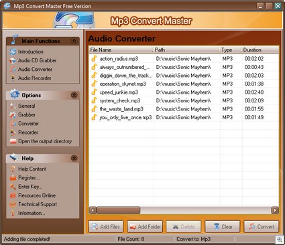Click the gear icon of Options panel

coord(15,94)
